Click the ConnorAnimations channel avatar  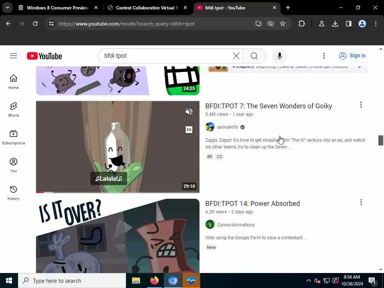pyautogui.click(x=210, y=224)
